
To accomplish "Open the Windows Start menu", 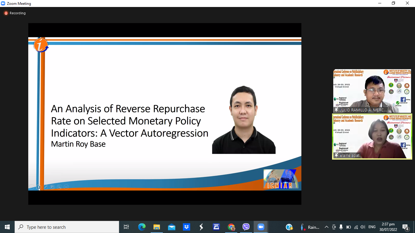I will [x=7, y=227].
